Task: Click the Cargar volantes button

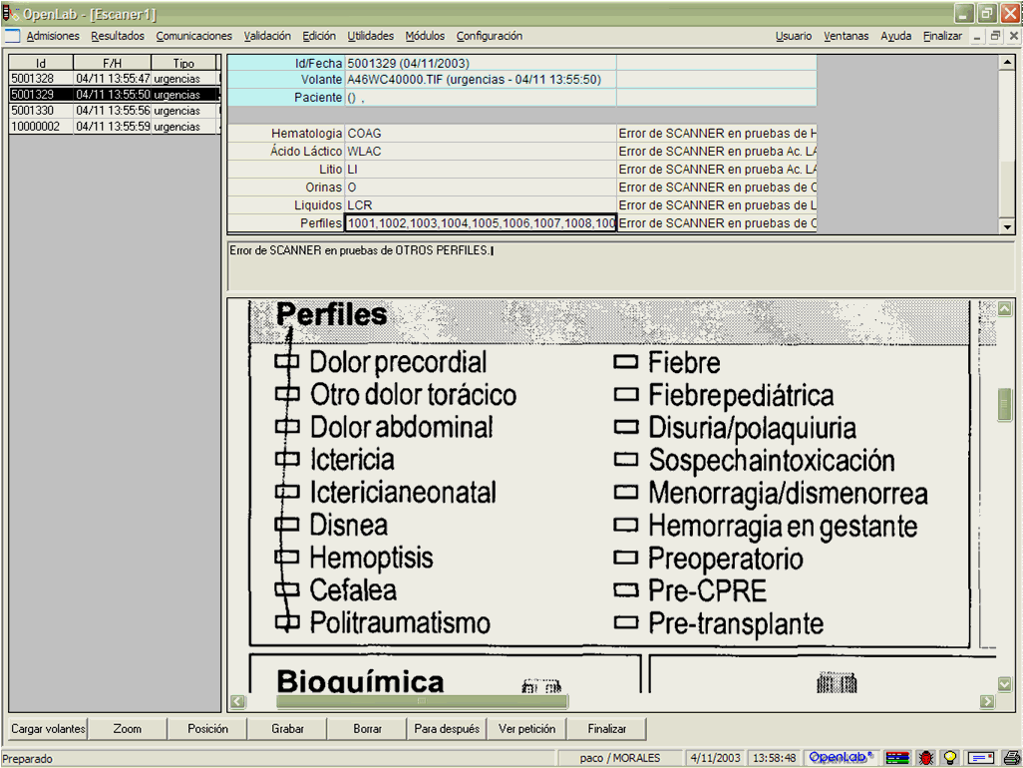Action: [x=48, y=729]
